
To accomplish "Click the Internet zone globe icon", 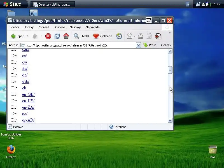I will click(x=111, y=127).
